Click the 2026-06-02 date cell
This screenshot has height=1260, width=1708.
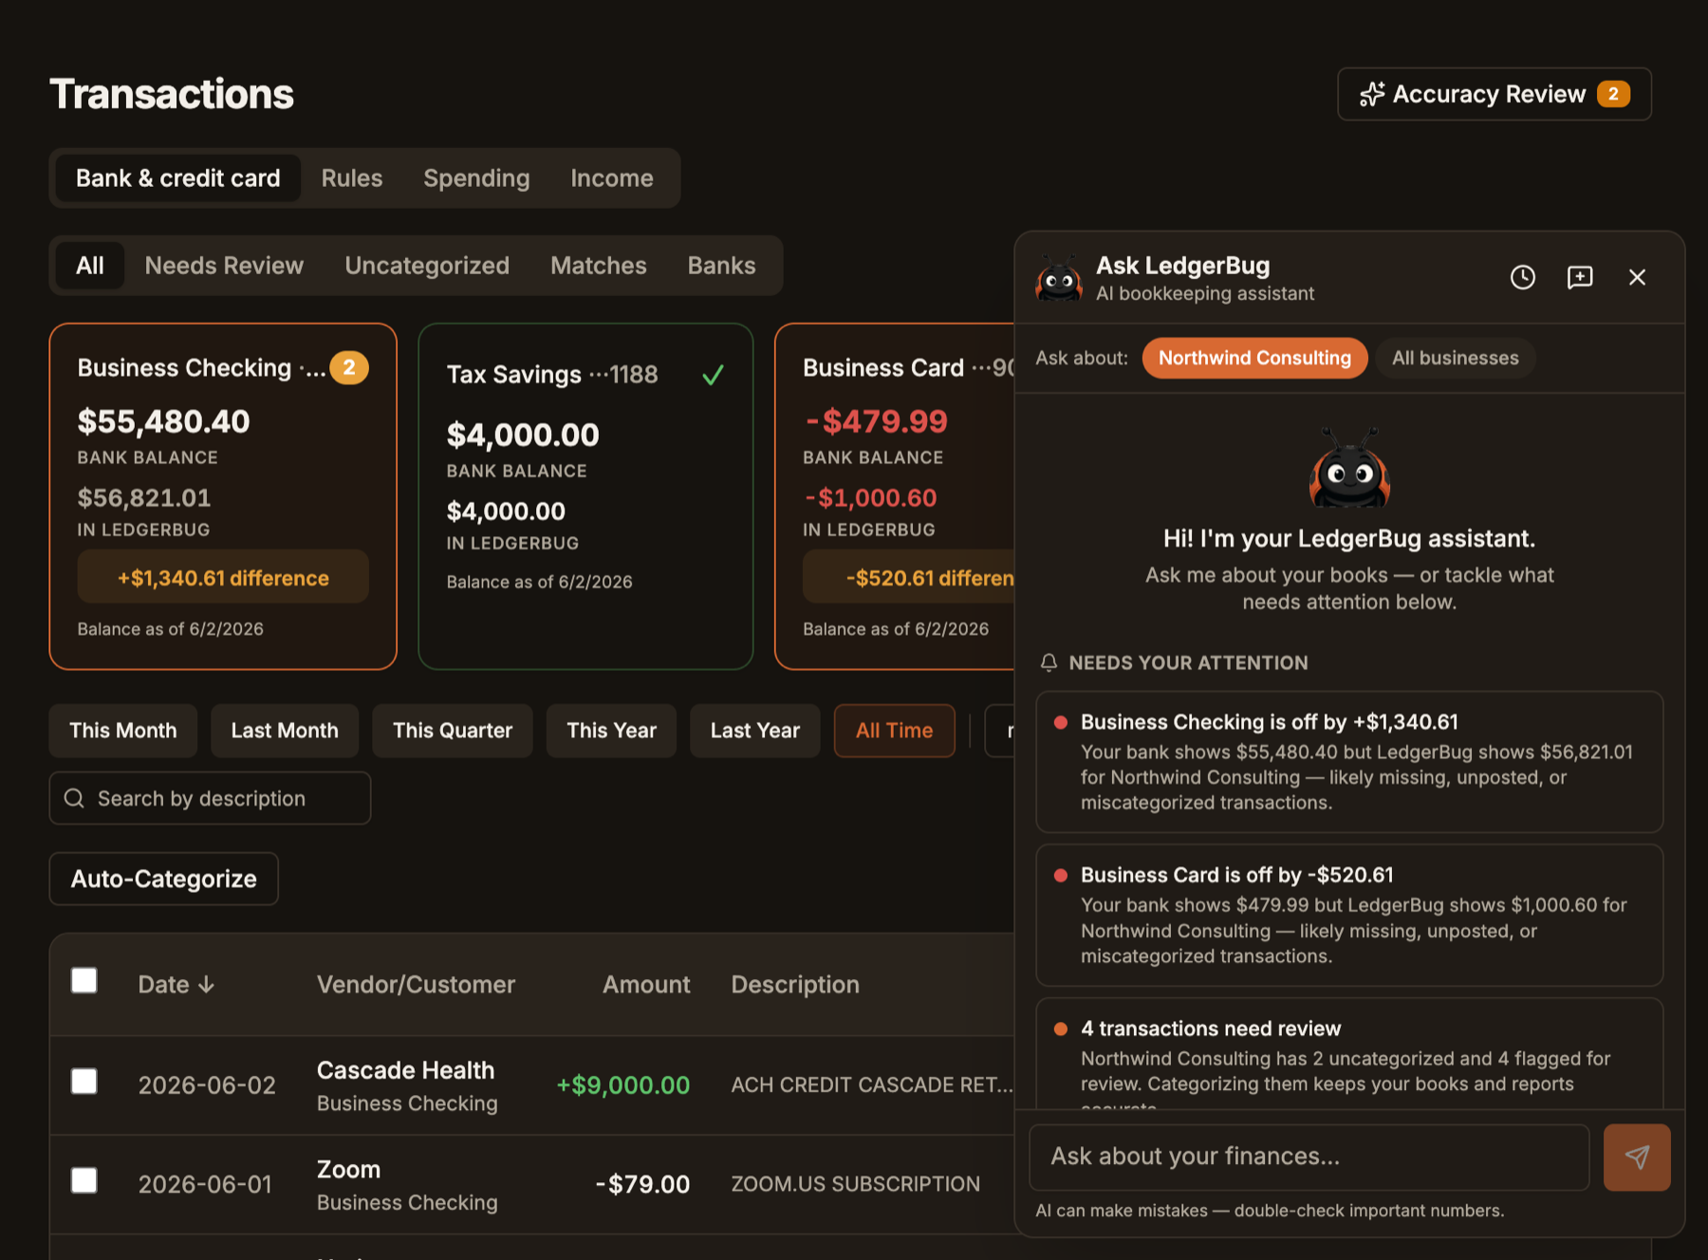point(207,1085)
